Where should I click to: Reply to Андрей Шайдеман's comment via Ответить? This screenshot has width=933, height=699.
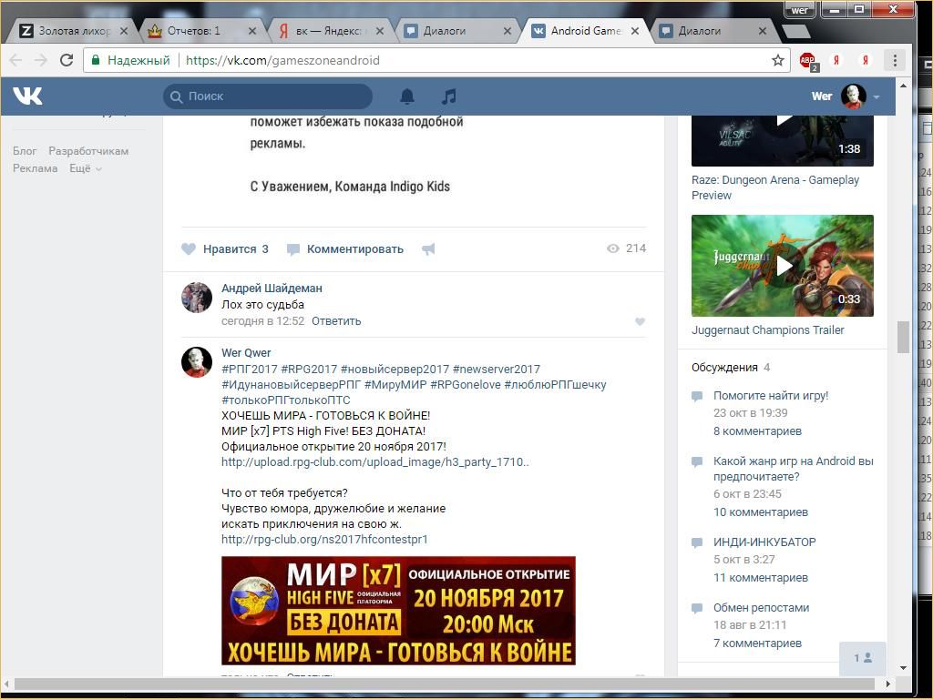point(336,321)
